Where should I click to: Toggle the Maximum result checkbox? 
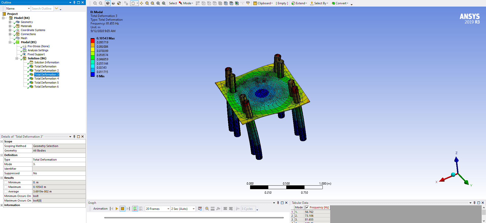pyautogui.click(x=6, y=187)
